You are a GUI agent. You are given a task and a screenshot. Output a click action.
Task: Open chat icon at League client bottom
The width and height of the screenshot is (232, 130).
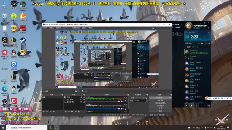[186, 105]
